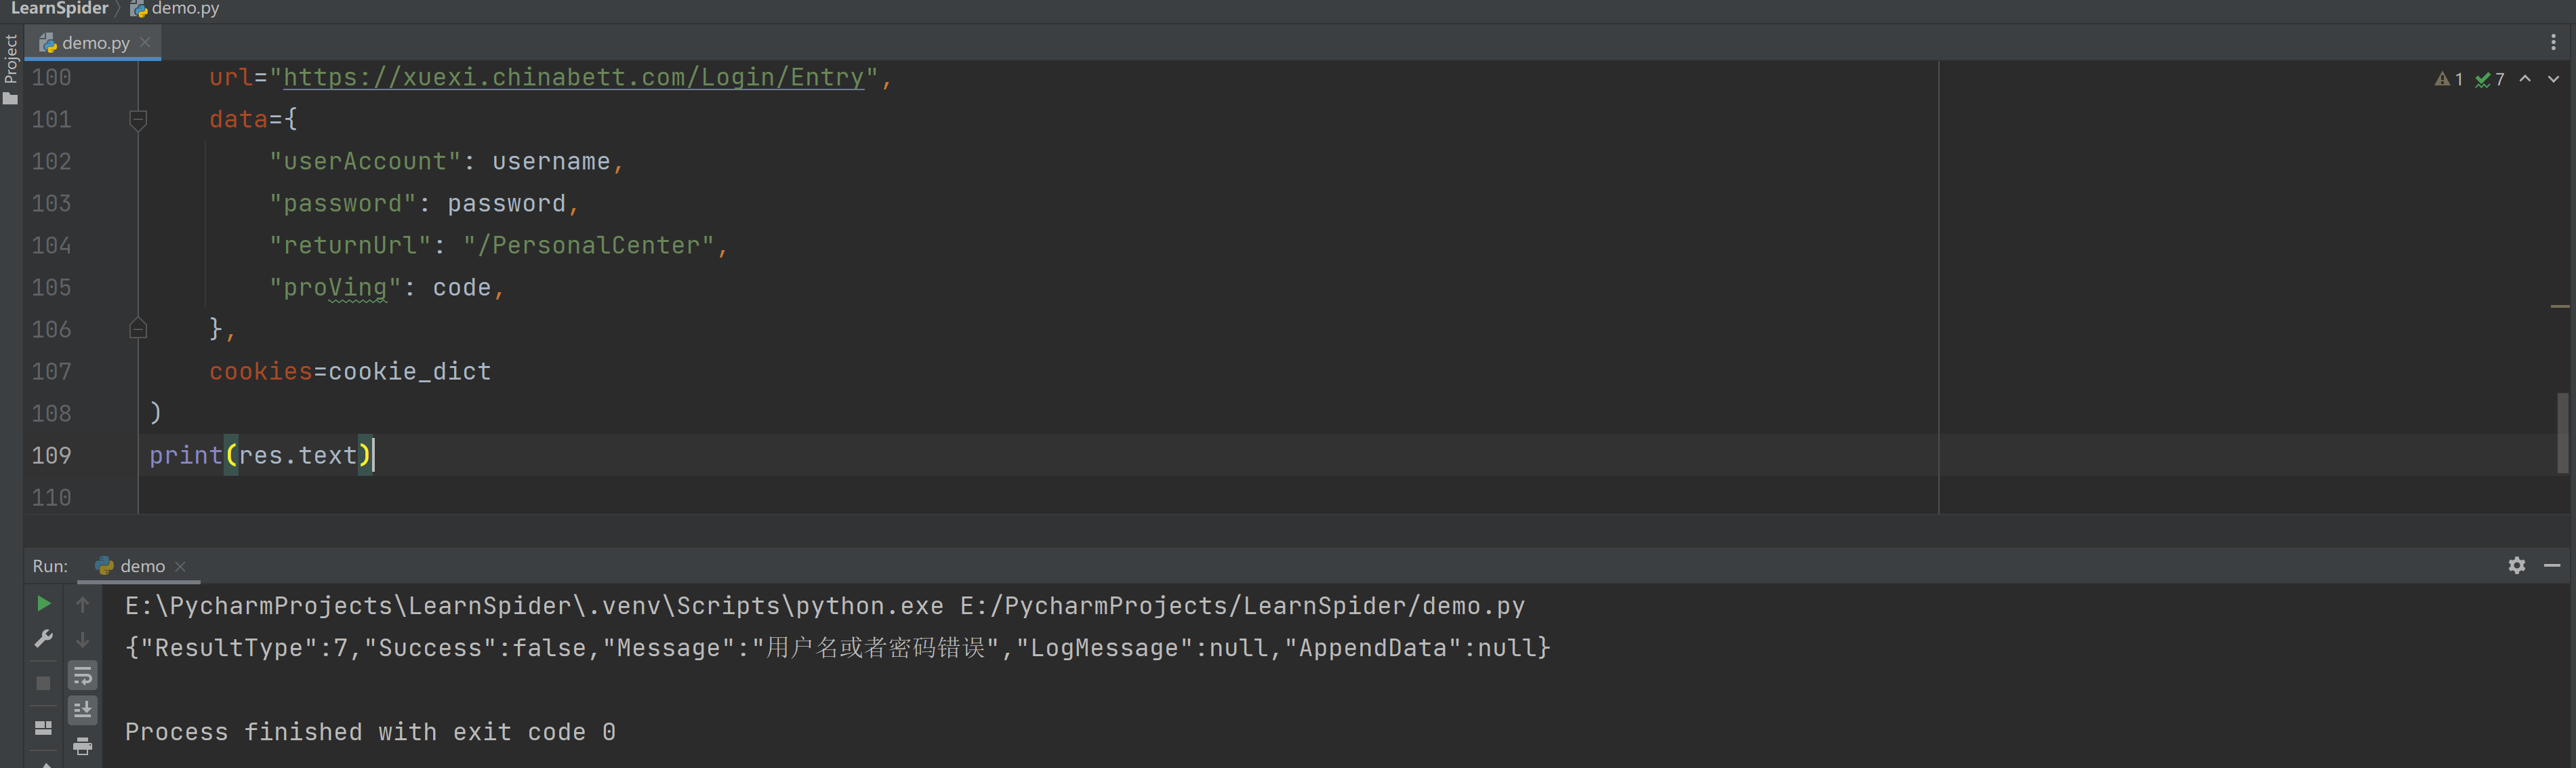Image resolution: width=2576 pixels, height=768 pixels.
Task: Place cursor on "proVing" typo text
Action: tap(335, 288)
